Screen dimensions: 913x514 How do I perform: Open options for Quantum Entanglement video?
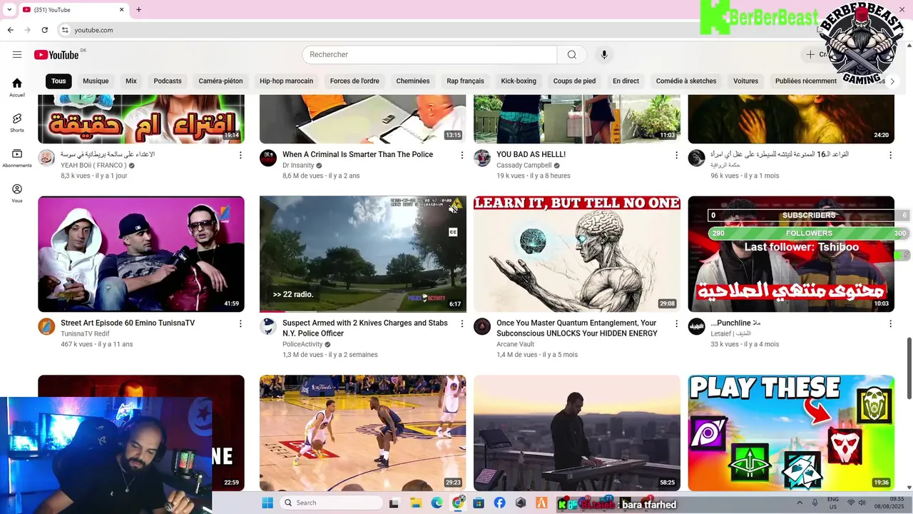(x=676, y=323)
